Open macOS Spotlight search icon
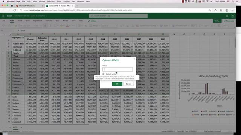241x135 pixels. [x=233, y=1]
